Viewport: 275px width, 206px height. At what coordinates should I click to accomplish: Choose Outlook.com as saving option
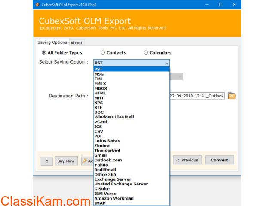(x=131, y=160)
